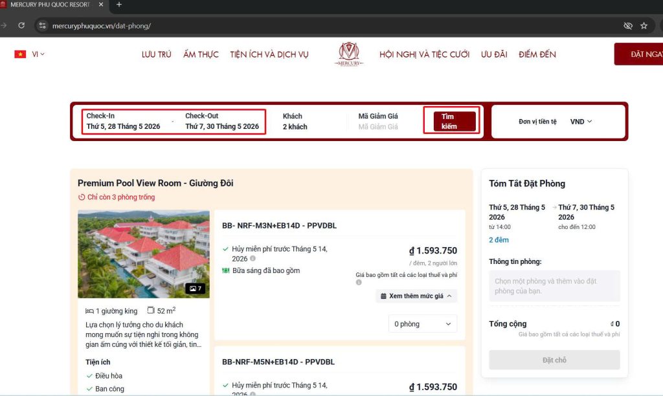
Task: Click the eye-slash tracking icon in address bar
Action: (627, 26)
